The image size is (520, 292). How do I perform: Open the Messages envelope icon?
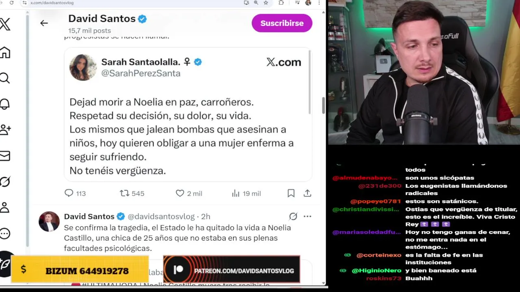tap(4, 156)
